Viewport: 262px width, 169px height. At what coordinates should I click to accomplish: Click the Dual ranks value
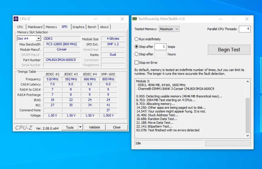(113, 54)
